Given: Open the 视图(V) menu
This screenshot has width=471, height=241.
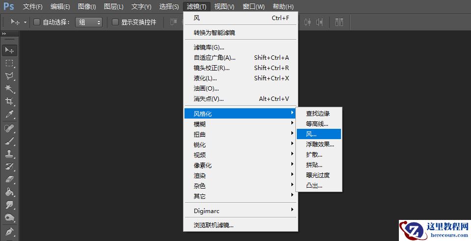Looking at the screenshot, I should pyautogui.click(x=224, y=6).
